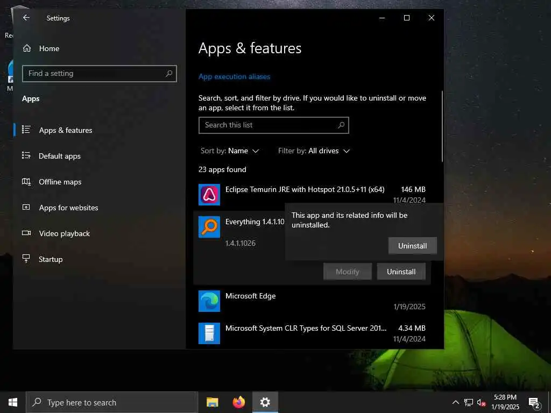This screenshot has height=413, width=551.
Task: Click the SQL Server CLR Types icon
Action: tap(209, 333)
